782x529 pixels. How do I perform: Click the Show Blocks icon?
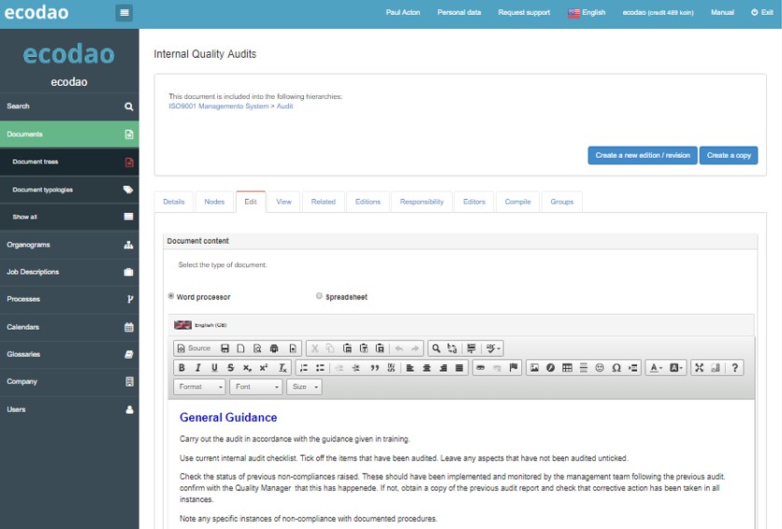pyautogui.click(x=716, y=367)
